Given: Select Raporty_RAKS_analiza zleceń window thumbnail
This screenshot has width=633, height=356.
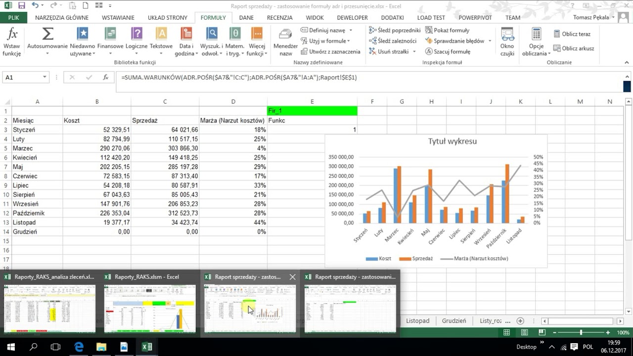Looking at the screenshot, I should 49,304.
